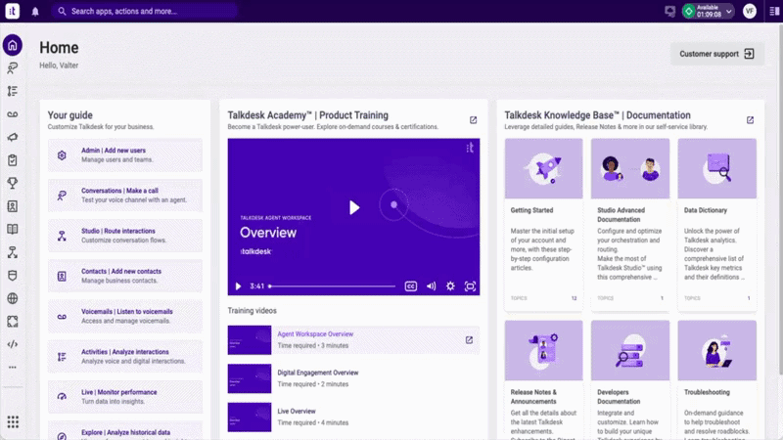Screen dimensions: 783x440
Task: Open Studio | Route interactions guide
Action: [x=125, y=236]
